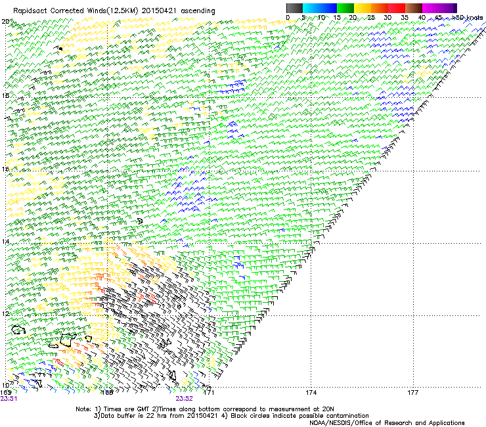Click the orange 25-30 knots legend segment
Image resolution: width=486 pixels, height=427 pixels.
click(x=380, y=8)
